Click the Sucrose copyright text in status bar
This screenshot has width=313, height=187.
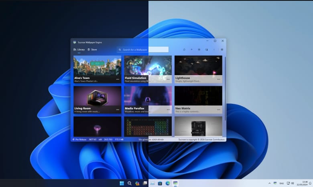(x=201, y=139)
